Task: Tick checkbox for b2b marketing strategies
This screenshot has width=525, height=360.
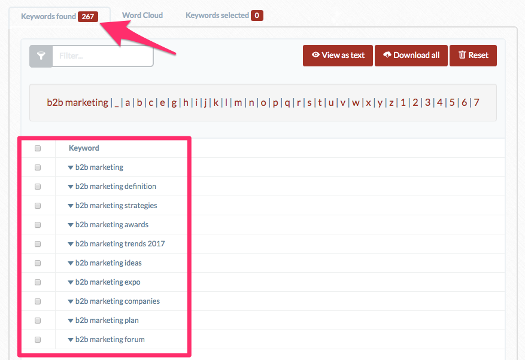Action: click(38, 206)
